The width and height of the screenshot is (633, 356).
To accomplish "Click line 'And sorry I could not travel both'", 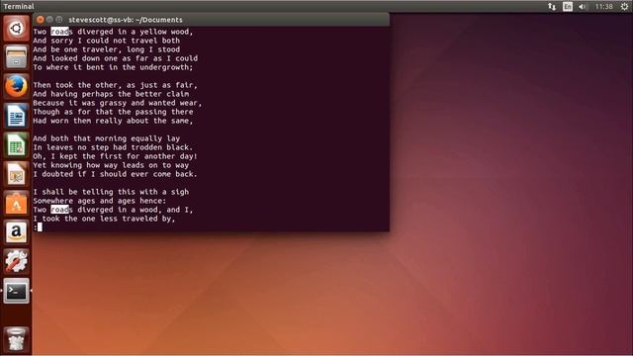I will [x=107, y=41].
